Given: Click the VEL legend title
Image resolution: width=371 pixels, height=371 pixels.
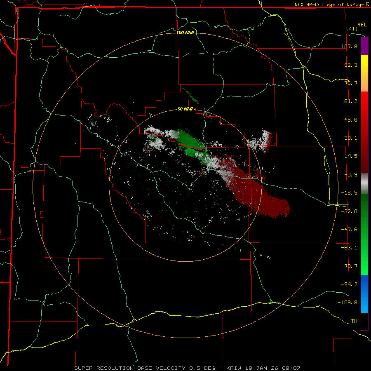Looking at the screenshot, I should click(362, 25).
